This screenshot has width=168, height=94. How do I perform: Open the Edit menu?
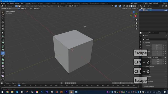click(x=8, y=3)
